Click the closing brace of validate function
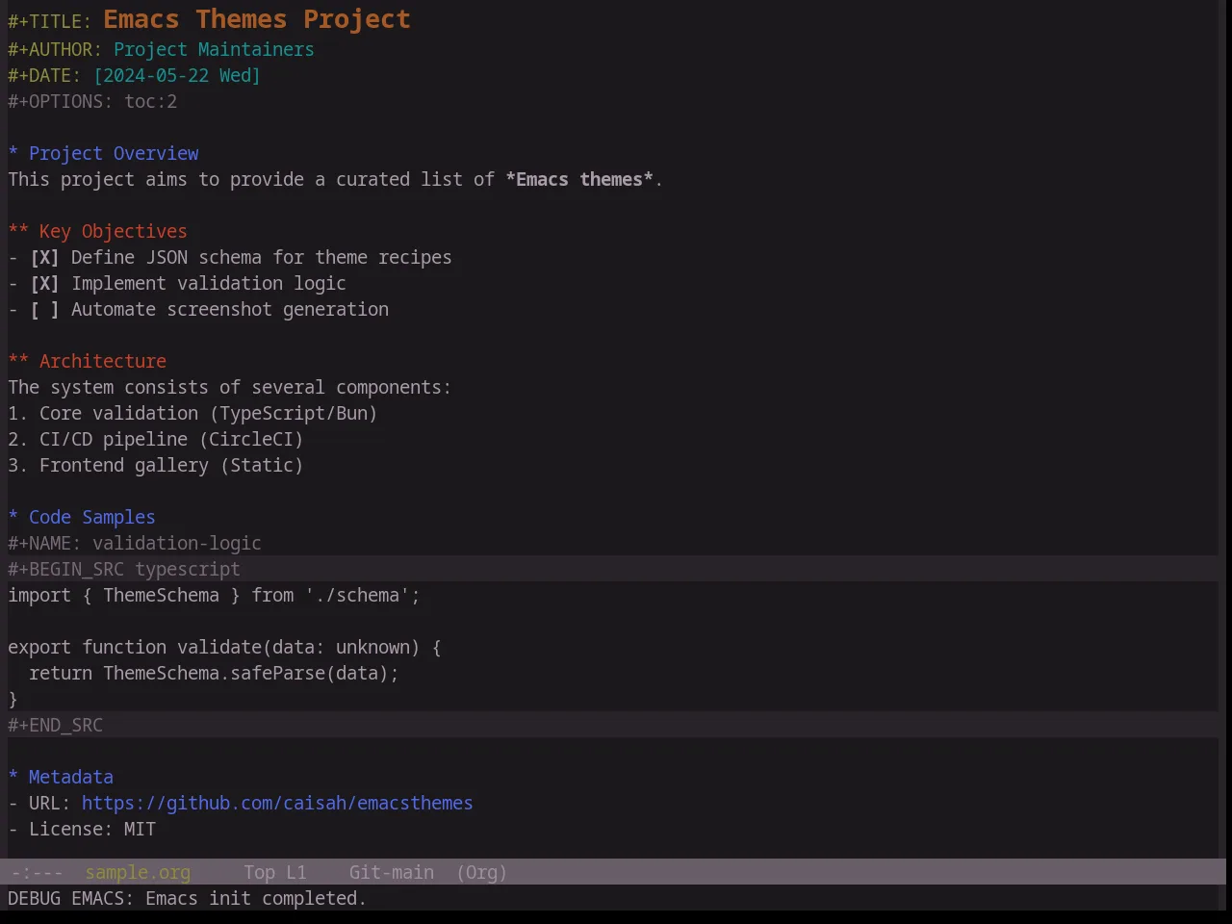The image size is (1232, 924). click(13, 699)
